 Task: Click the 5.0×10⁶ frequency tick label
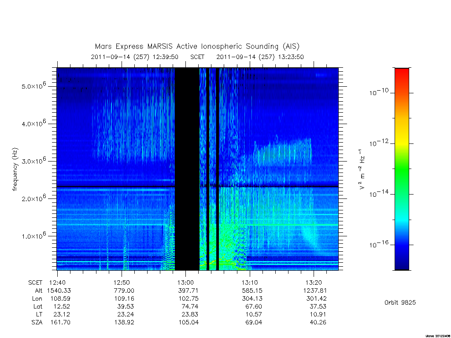coord(33,85)
